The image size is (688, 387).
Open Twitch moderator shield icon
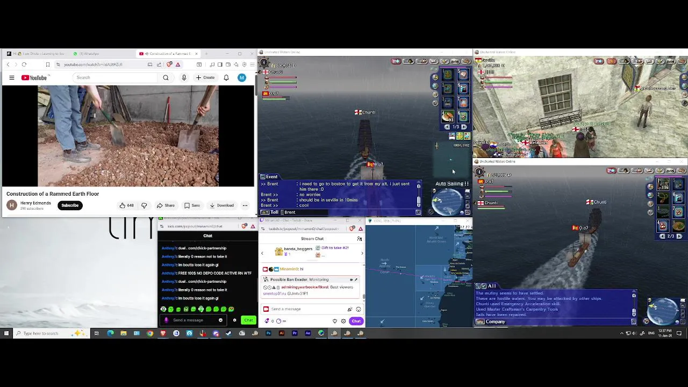point(335,321)
